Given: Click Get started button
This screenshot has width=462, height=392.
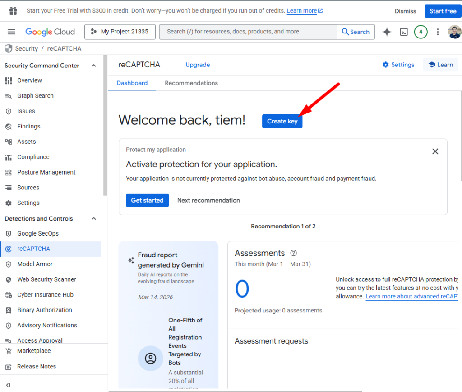Looking at the screenshot, I should point(147,200).
